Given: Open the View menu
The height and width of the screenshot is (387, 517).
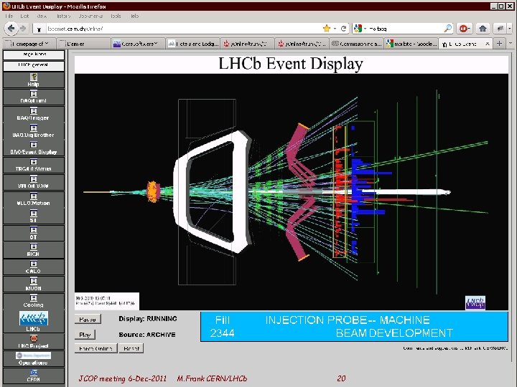Looking at the screenshot, I should pyautogui.click(x=42, y=16).
